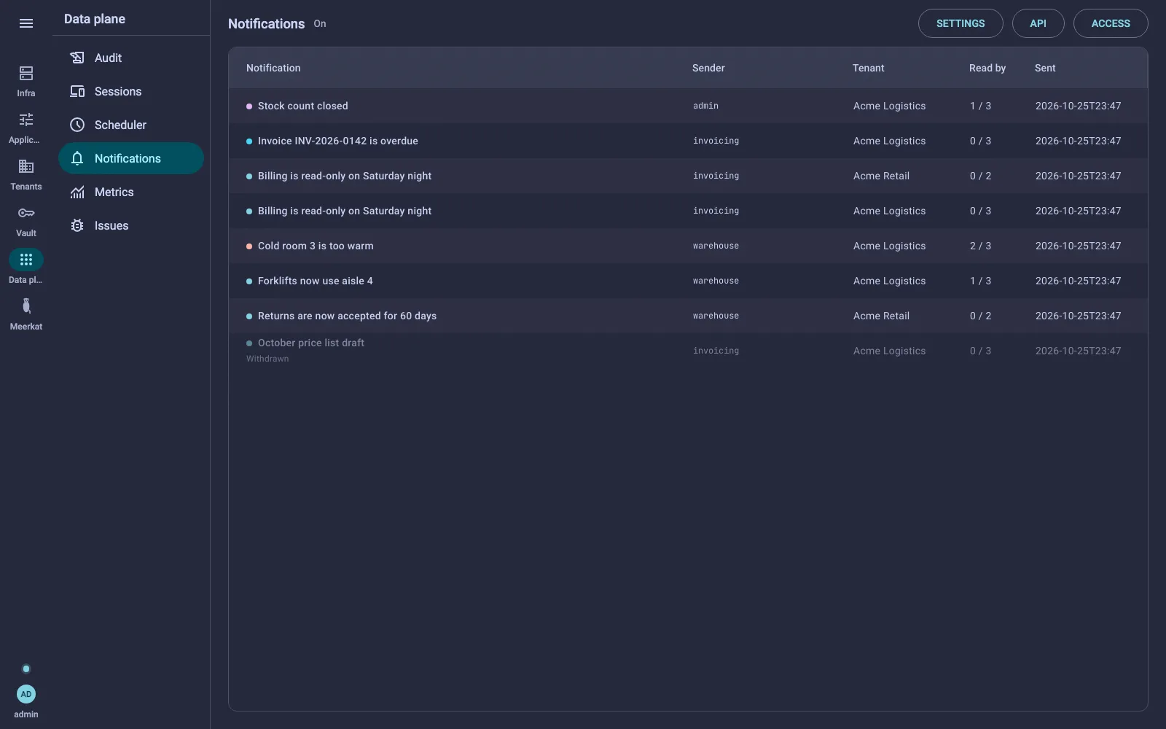Click the Metrics chart icon
This screenshot has height=729, width=1166.
click(77, 192)
